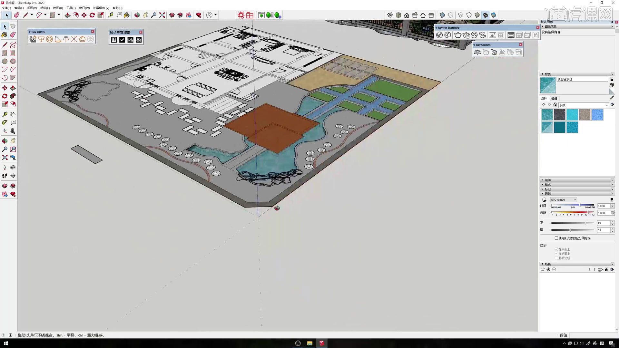Expand the 组件 panel
The height and width of the screenshot is (348, 619).
(x=542, y=180)
